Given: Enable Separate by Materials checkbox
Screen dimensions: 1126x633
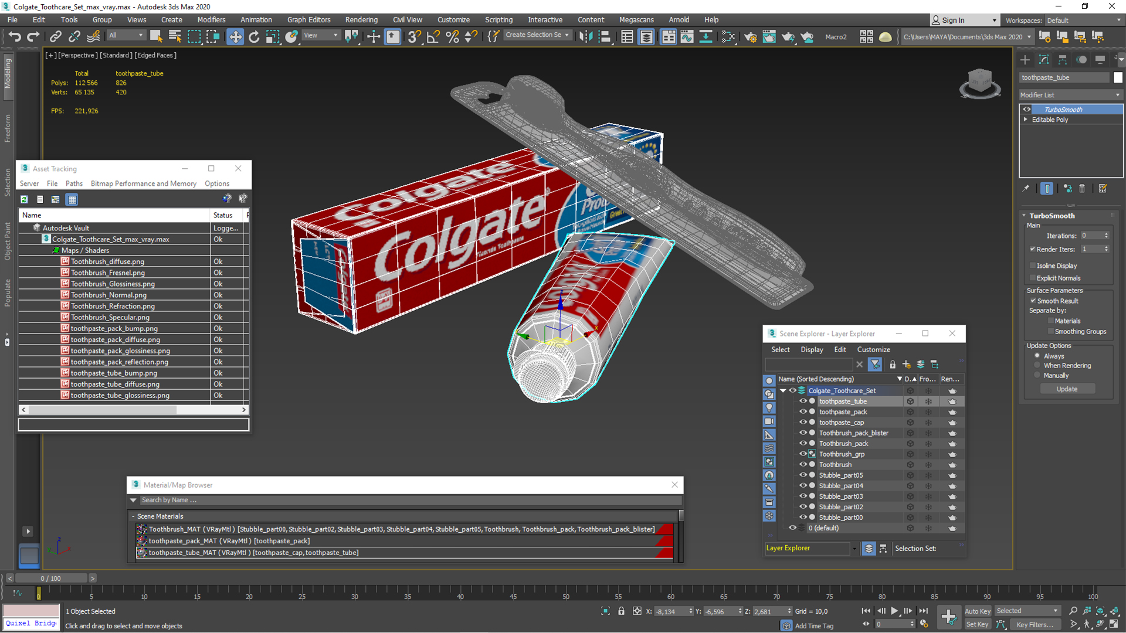Looking at the screenshot, I should point(1050,321).
